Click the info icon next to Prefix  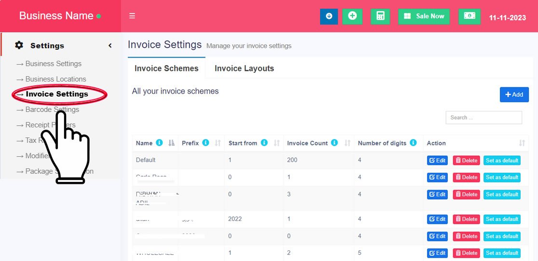tap(205, 143)
